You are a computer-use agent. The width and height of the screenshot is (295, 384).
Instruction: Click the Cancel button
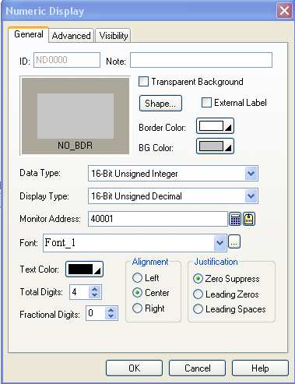[197, 368]
